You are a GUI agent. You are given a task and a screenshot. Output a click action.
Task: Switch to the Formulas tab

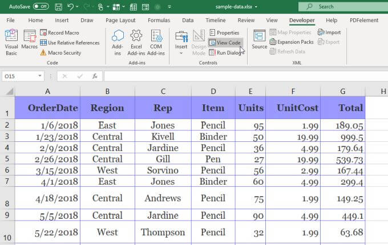point(159,21)
